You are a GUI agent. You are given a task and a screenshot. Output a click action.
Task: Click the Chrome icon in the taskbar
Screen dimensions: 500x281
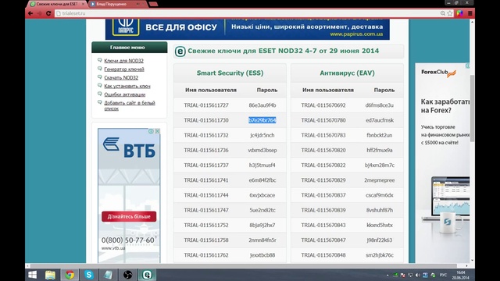tap(70, 275)
